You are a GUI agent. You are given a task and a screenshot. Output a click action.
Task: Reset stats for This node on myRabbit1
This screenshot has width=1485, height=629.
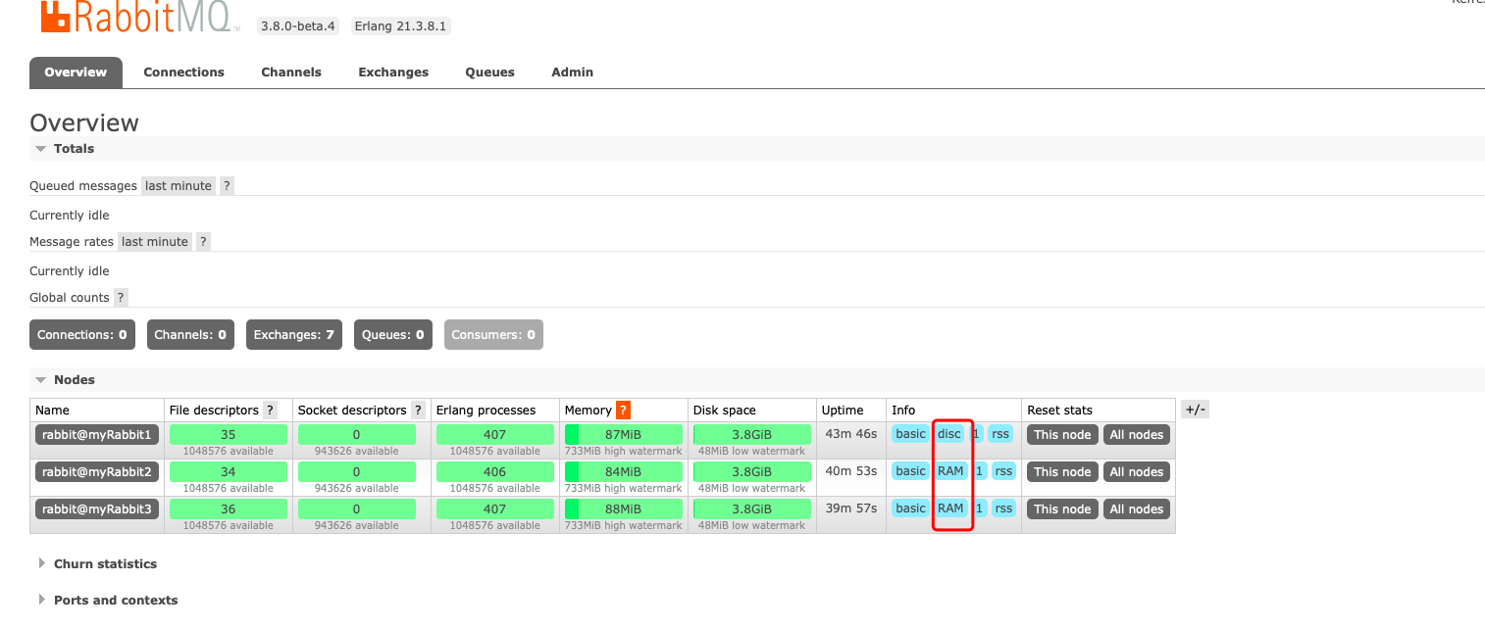[1062, 434]
